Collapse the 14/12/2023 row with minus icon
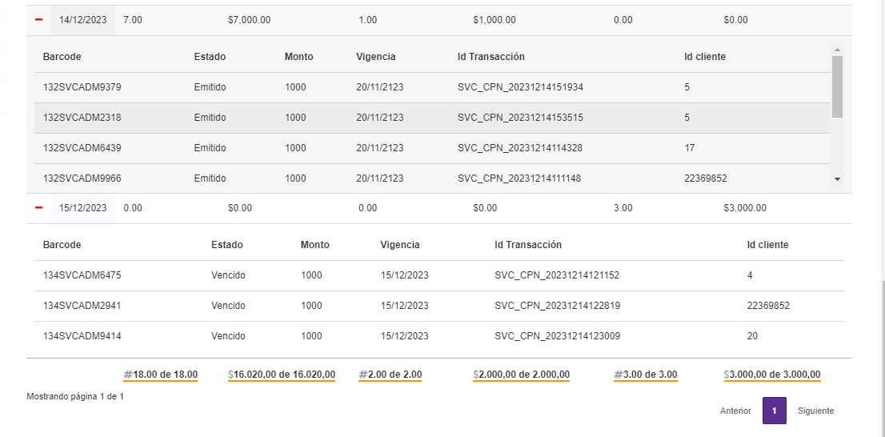Image resolution: width=885 pixels, height=437 pixels. [x=38, y=20]
